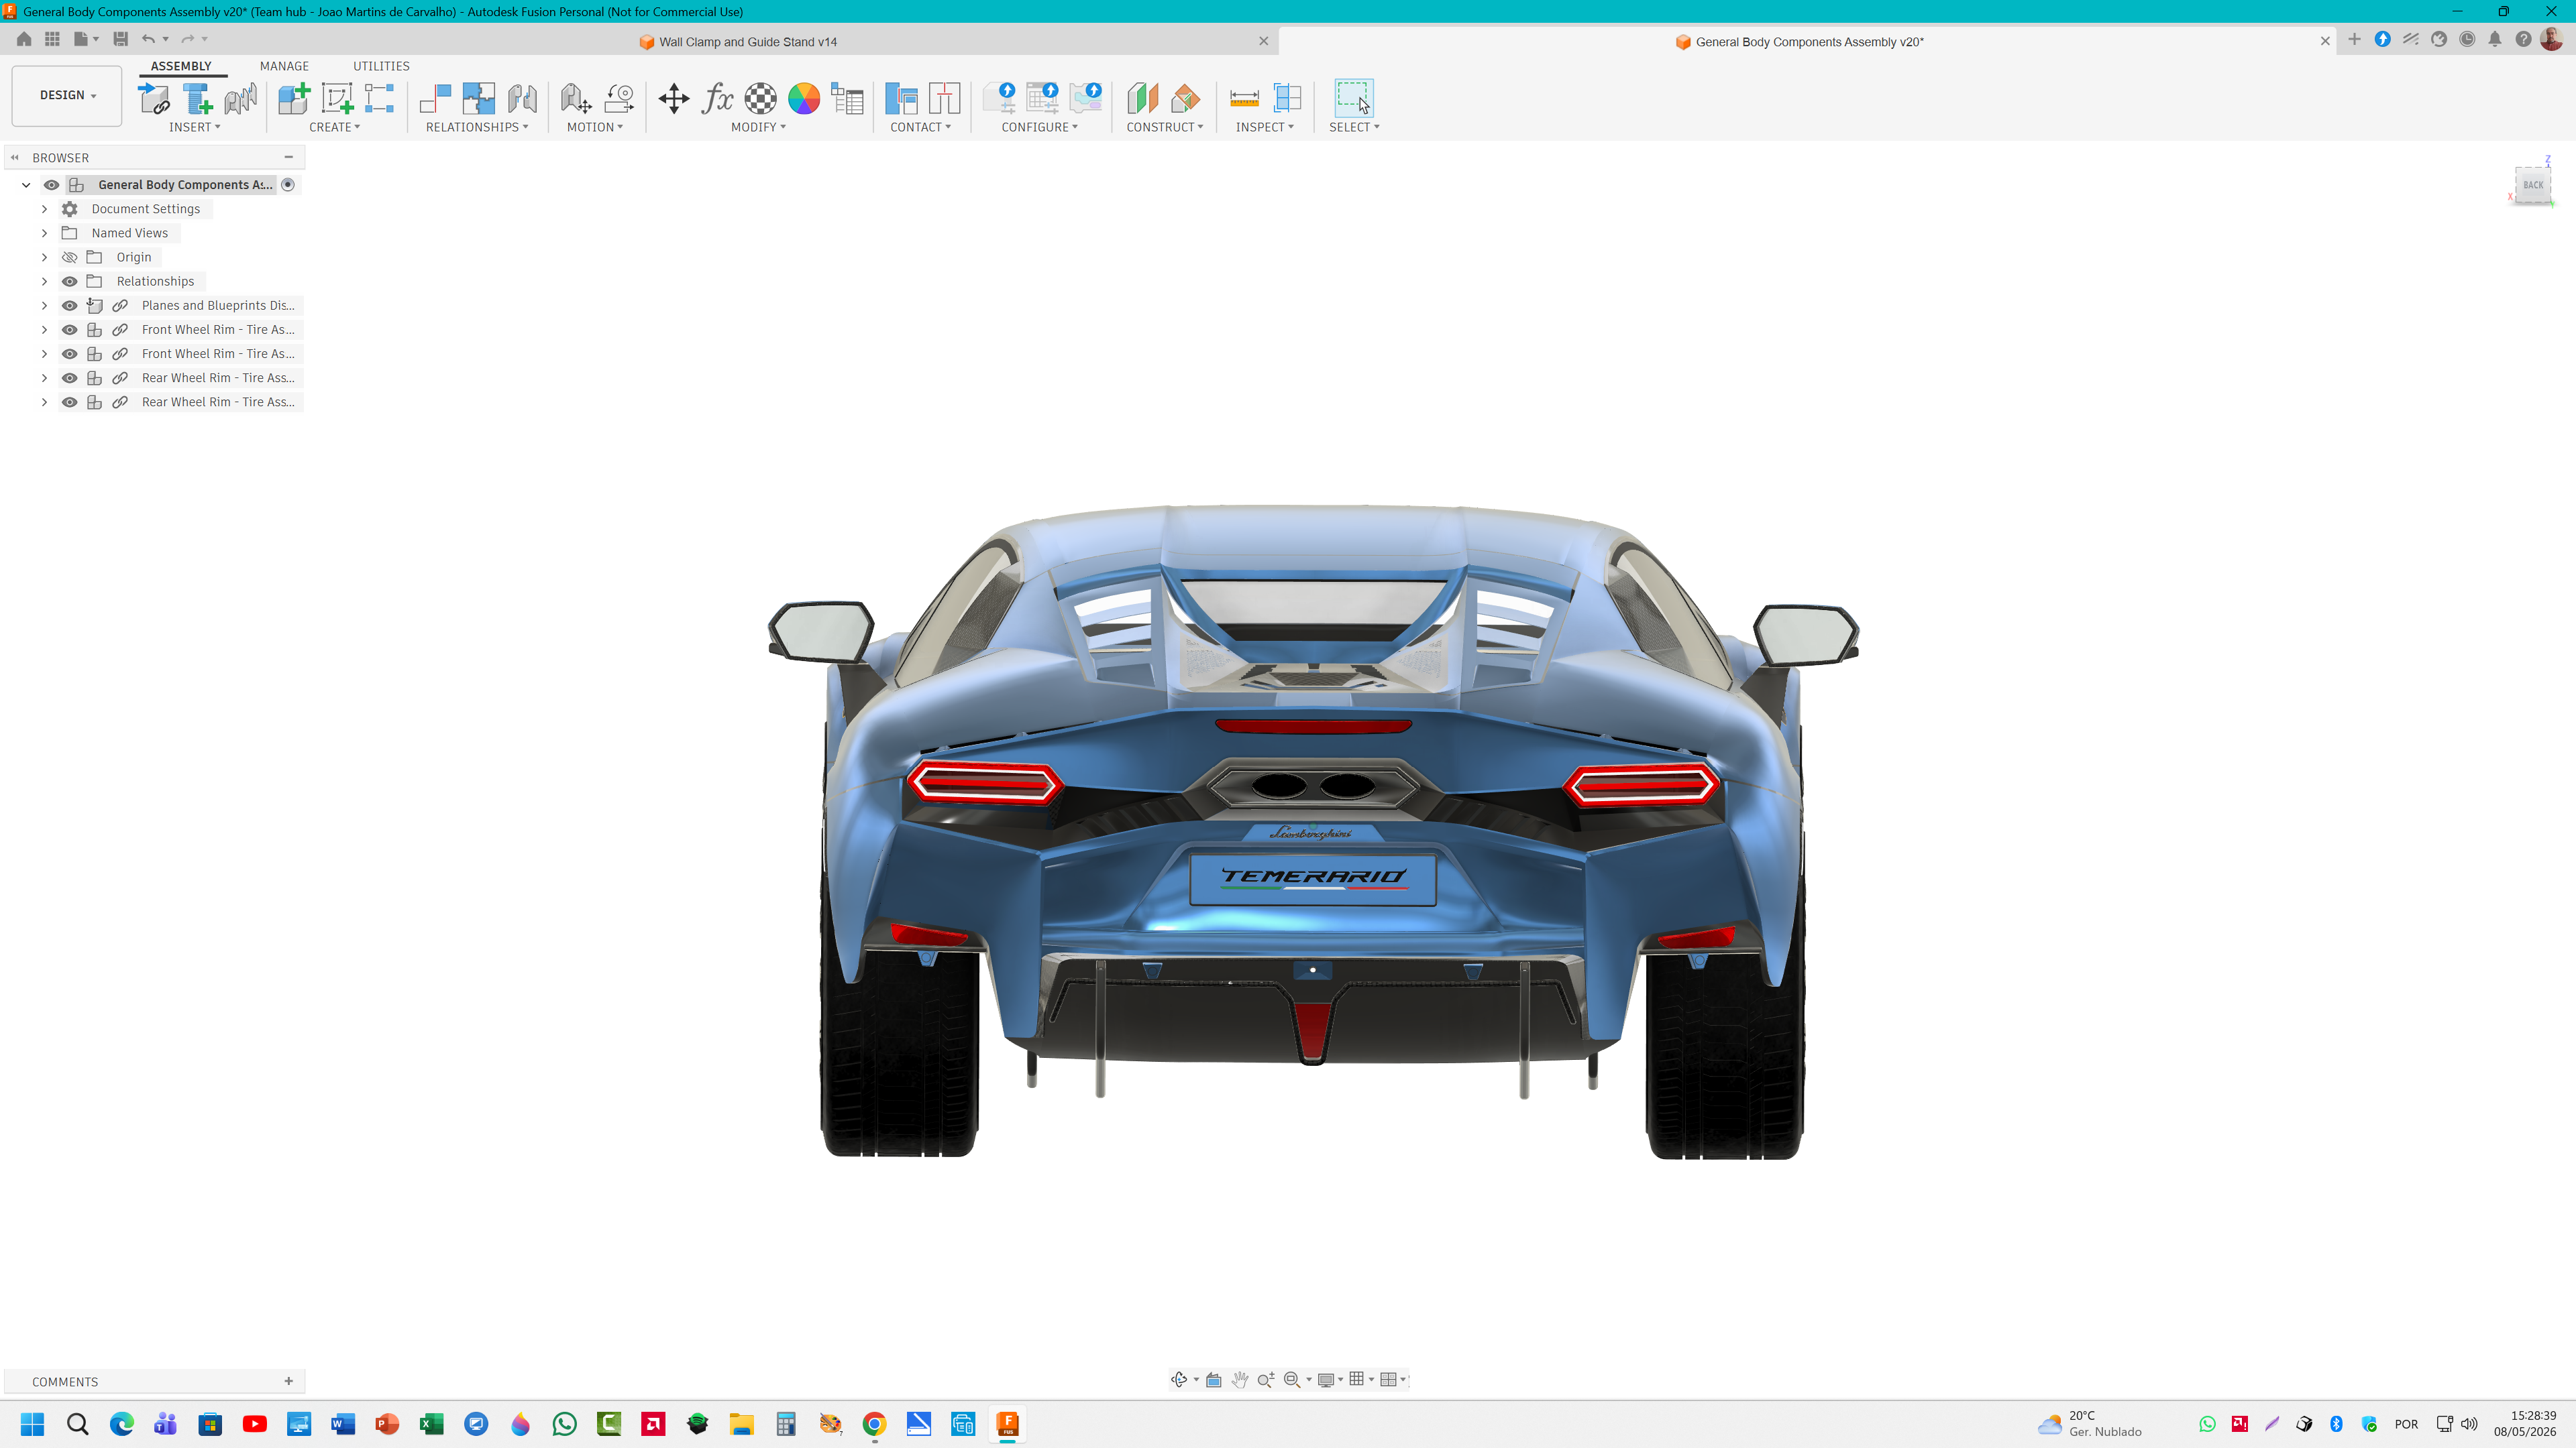Expand Planes and Blueprints tree node
This screenshot has width=2576, height=1448.
[x=44, y=305]
